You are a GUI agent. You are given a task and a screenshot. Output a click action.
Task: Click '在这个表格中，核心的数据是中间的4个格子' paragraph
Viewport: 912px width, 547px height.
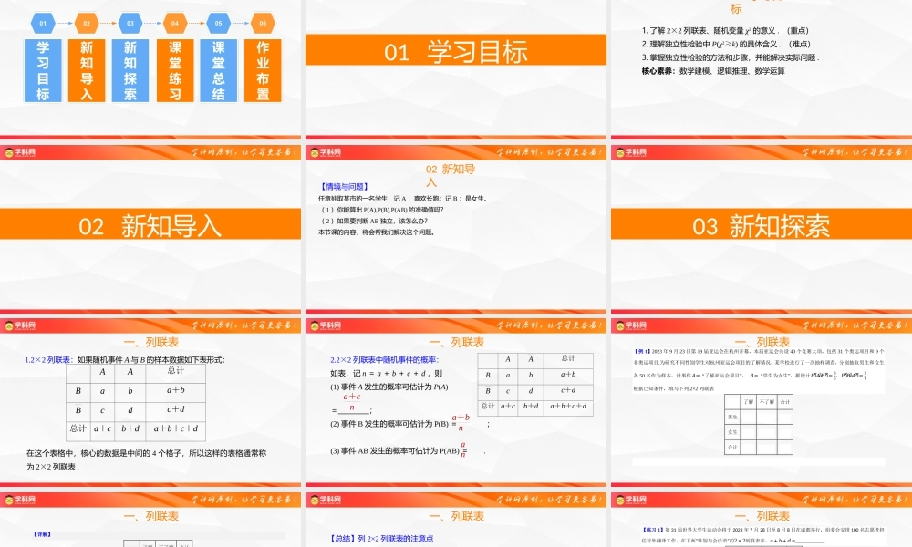(x=146, y=459)
